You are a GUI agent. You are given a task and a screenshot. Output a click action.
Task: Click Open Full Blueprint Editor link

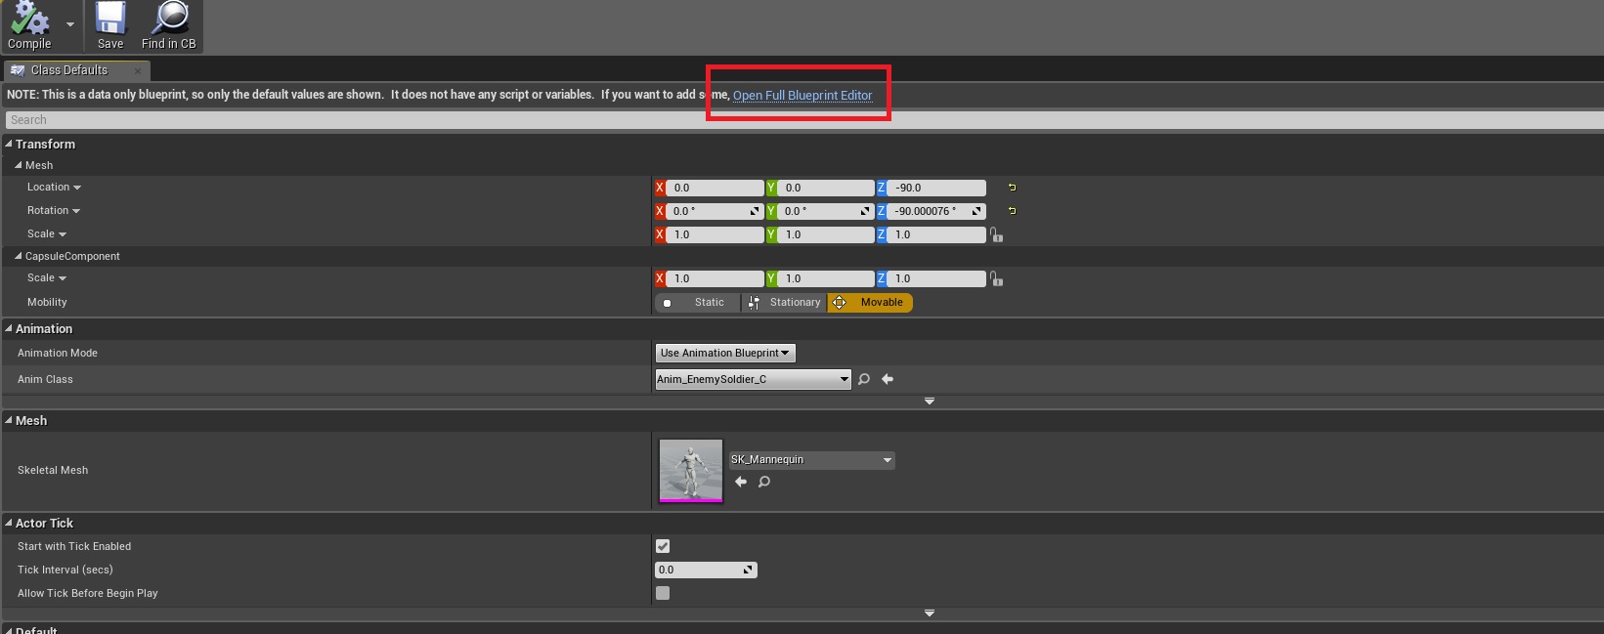(802, 96)
